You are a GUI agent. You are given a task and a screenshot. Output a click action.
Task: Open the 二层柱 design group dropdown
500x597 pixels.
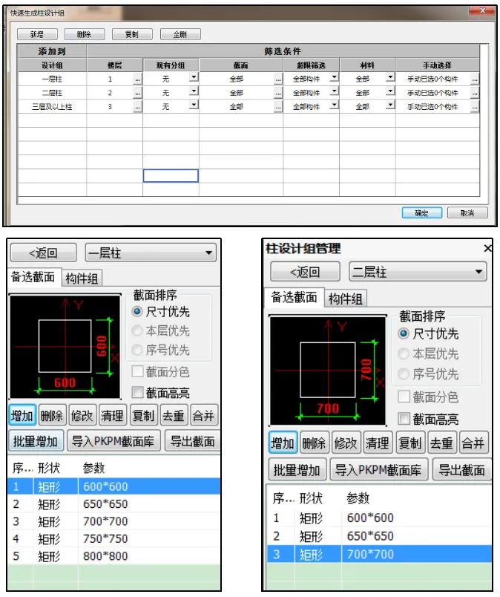(x=418, y=272)
